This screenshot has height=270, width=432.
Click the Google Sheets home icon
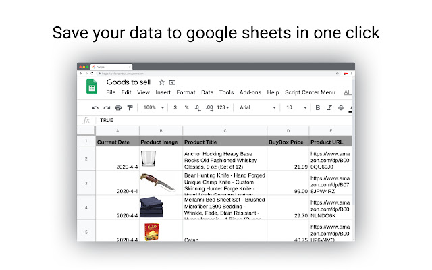[x=91, y=87]
